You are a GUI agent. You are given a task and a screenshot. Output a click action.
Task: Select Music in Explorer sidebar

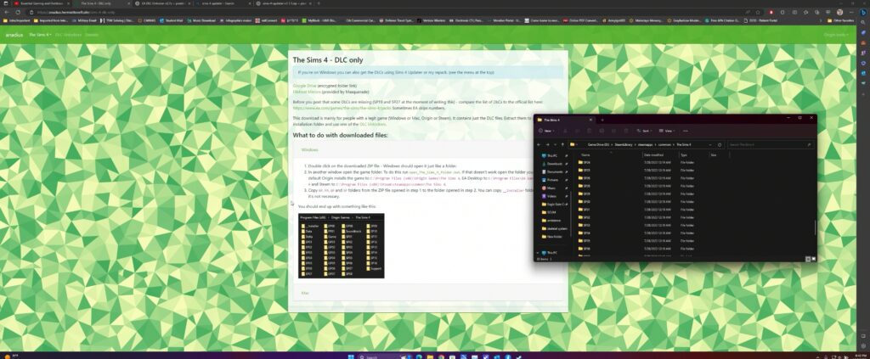pyautogui.click(x=551, y=188)
